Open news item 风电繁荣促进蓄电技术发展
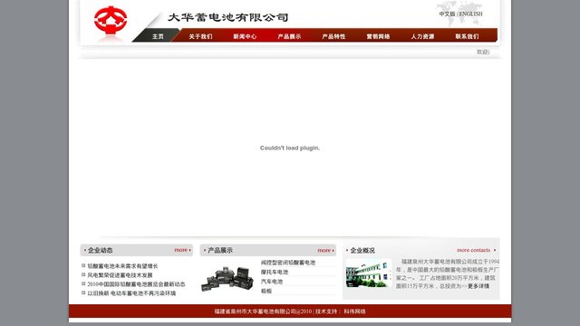This screenshot has height=326, width=580. [x=120, y=275]
